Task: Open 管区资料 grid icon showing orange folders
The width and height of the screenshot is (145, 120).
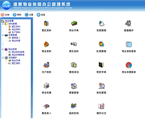Action: pyautogui.click(x=46, y=23)
